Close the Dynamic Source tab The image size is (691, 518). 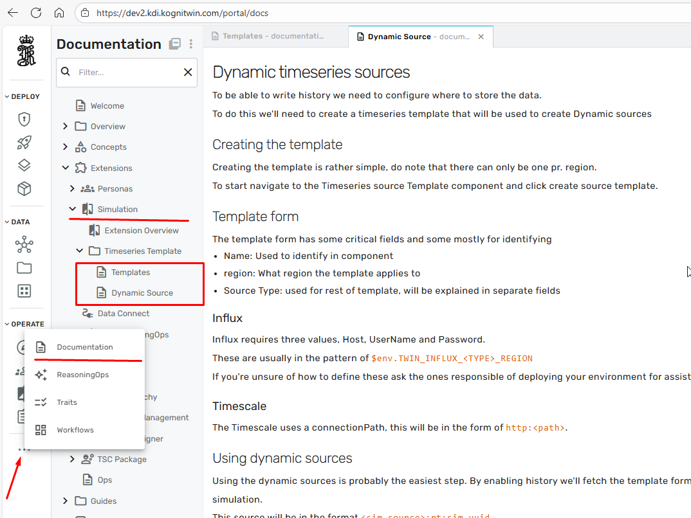point(481,37)
